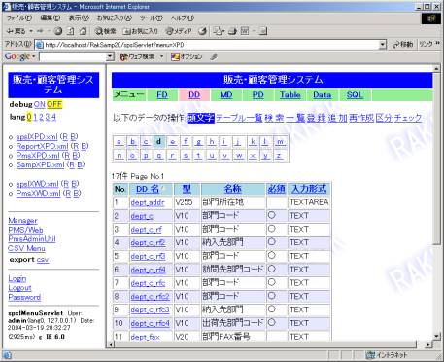Open the View (表示) menu
The image size is (444, 362).
tap(79, 18)
